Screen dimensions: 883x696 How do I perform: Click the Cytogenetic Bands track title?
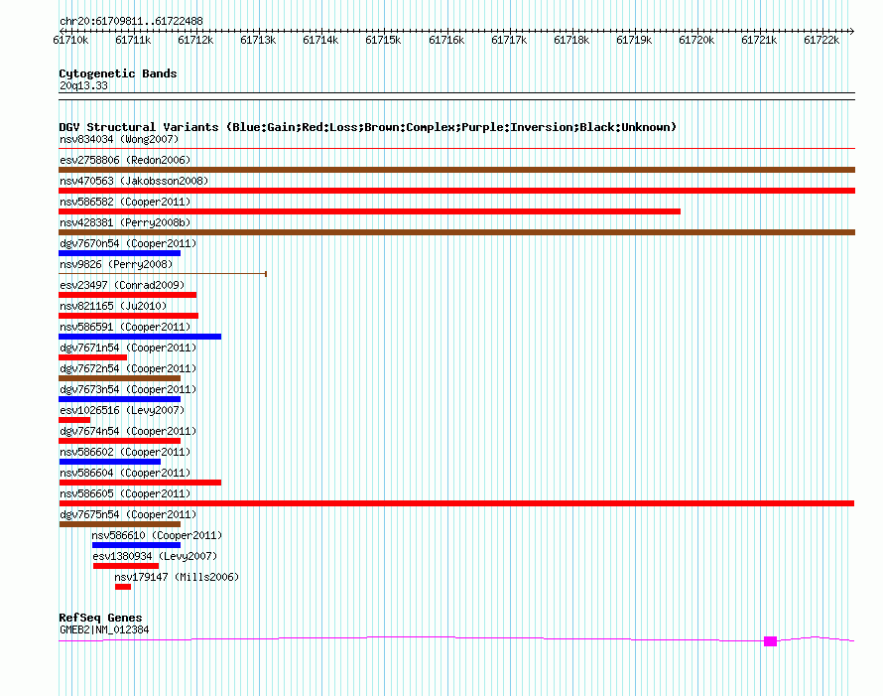tap(118, 73)
